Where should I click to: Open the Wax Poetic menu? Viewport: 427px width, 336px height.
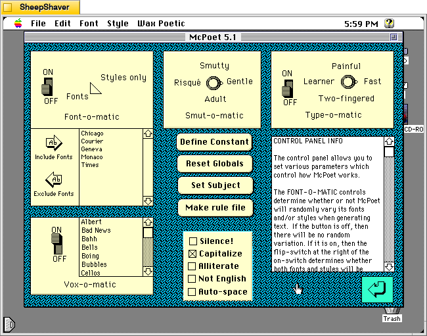point(161,24)
